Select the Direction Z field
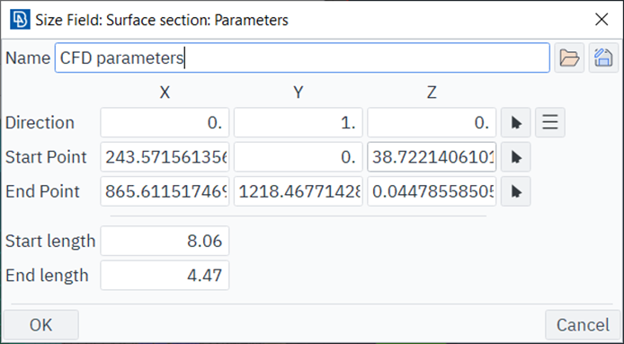Viewport: 624px width, 344px height. pos(432,122)
